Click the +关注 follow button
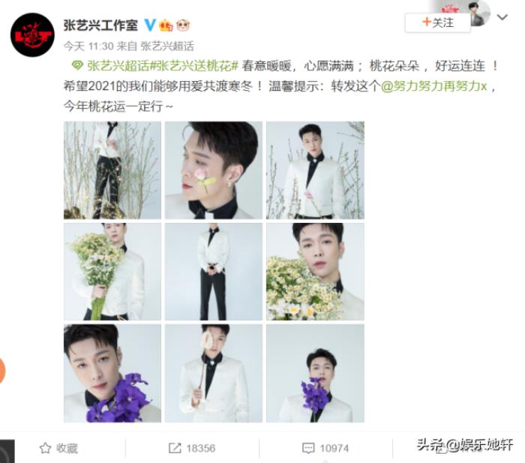525x463 pixels. pos(437,23)
